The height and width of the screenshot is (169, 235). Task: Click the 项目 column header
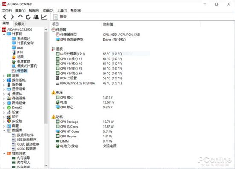[x=55, y=24]
